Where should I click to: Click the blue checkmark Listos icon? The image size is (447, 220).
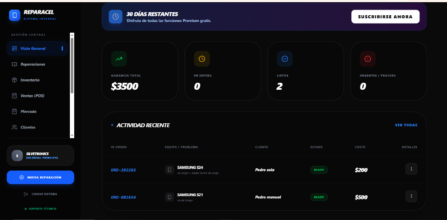[x=285, y=58]
